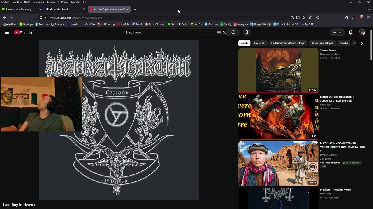
Task: Open the Keenetic Skipper DSL bookmark
Action: click(x=286, y=24)
